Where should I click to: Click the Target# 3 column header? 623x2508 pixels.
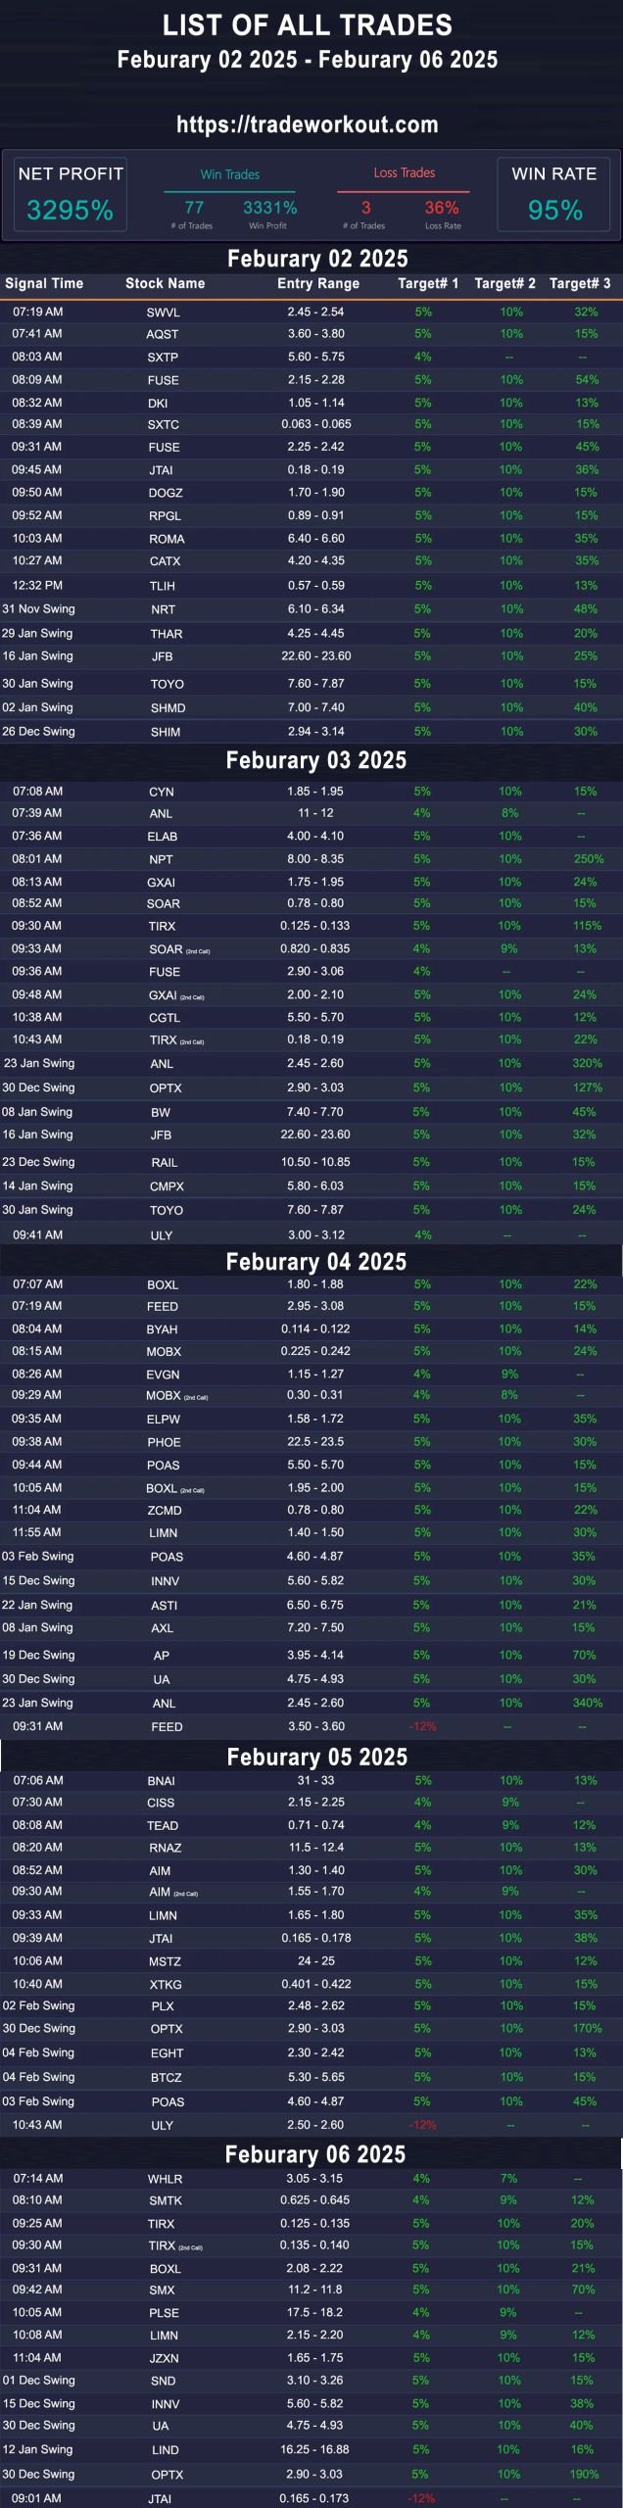click(580, 283)
